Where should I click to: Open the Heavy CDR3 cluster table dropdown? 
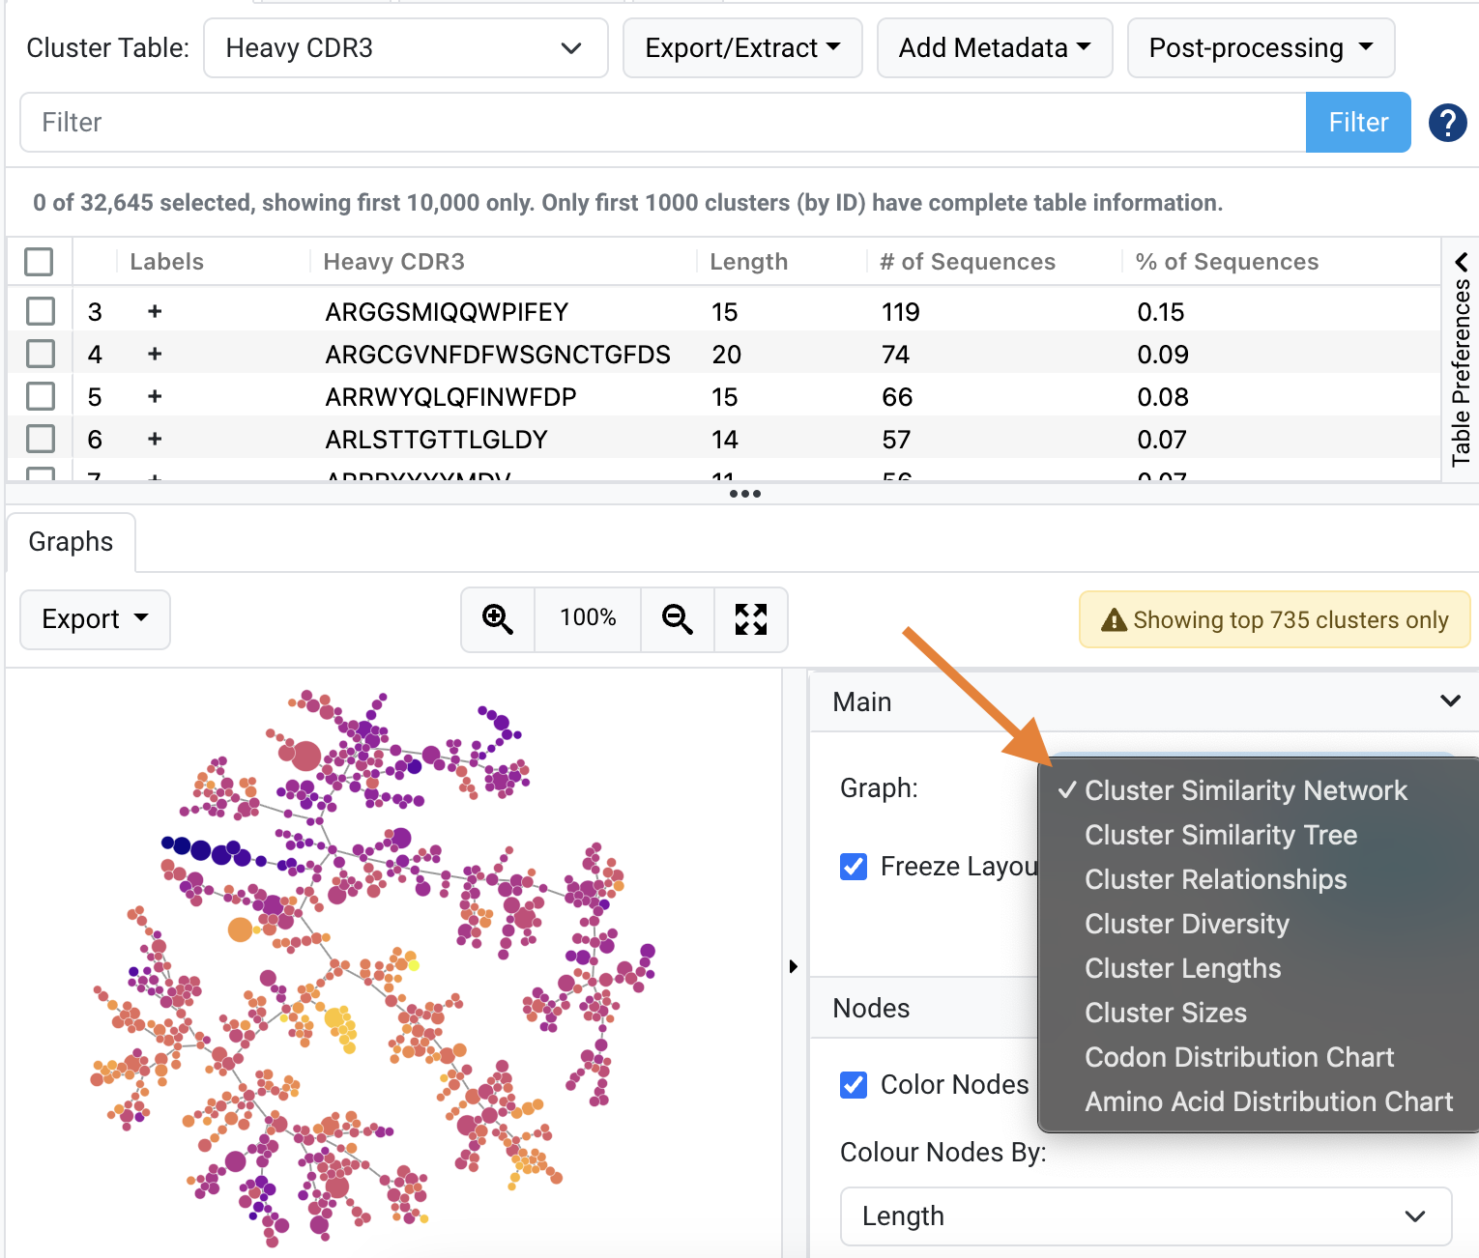(405, 48)
